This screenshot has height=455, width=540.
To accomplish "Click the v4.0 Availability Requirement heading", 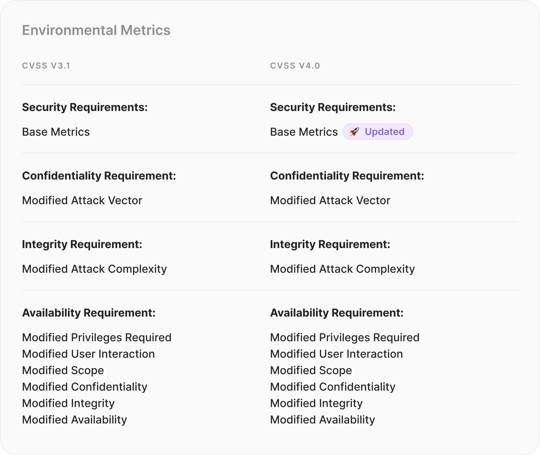I will (x=337, y=313).
